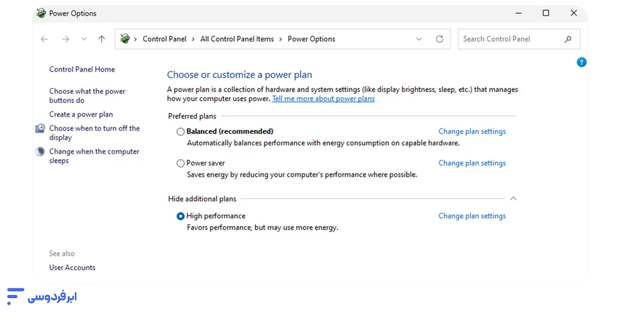Change plan settings for High performance
Screen dimensions: 620x312
(472, 216)
